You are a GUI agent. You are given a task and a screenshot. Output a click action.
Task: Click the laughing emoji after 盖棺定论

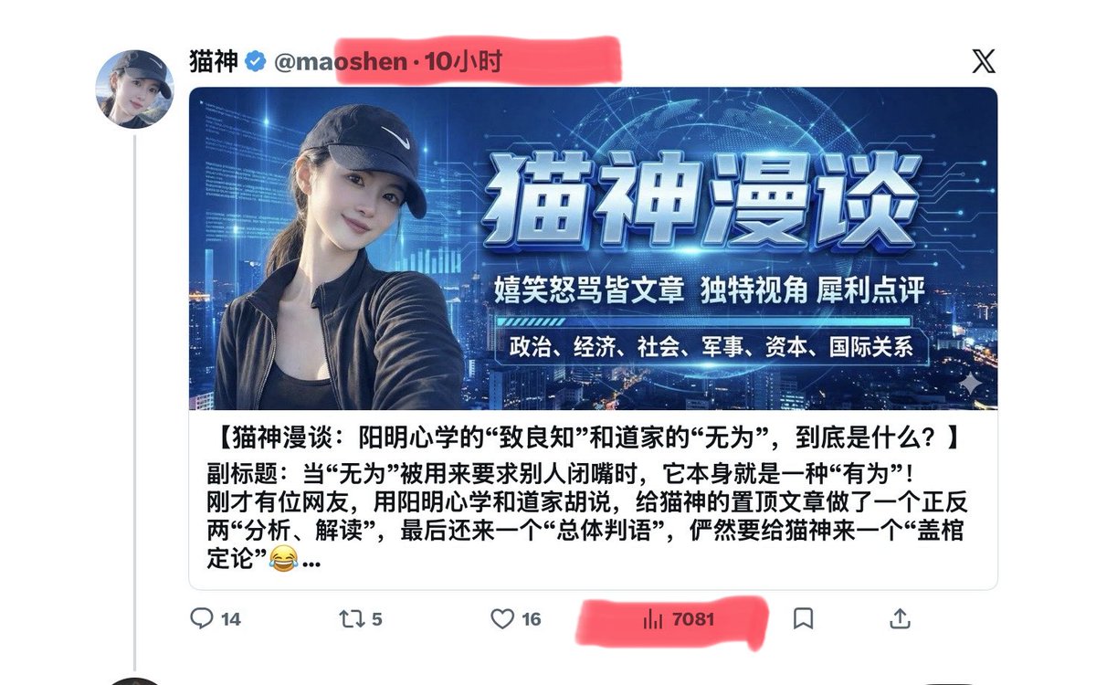tap(284, 558)
